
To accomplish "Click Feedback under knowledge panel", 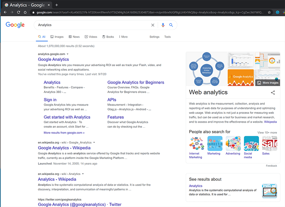I will (x=271, y=166).
